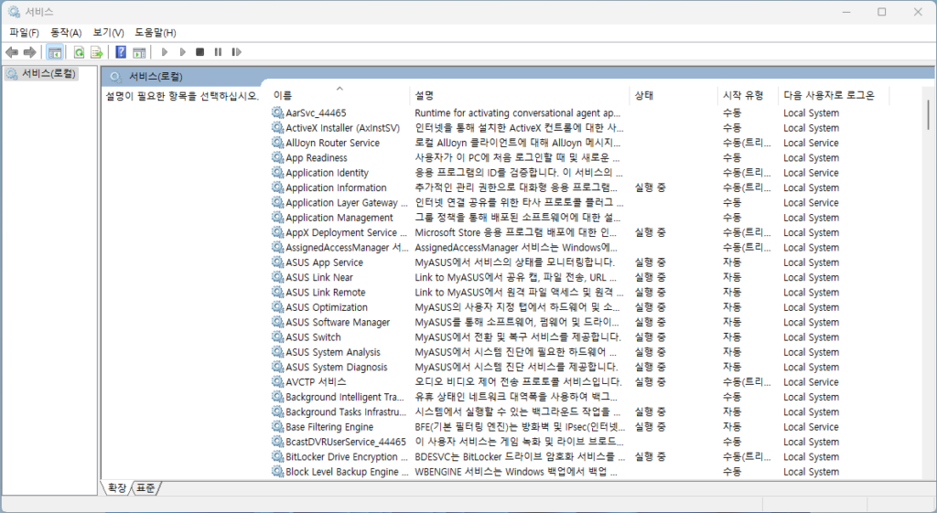Click the Stop Service square icon
937x513 pixels.
[x=200, y=52]
